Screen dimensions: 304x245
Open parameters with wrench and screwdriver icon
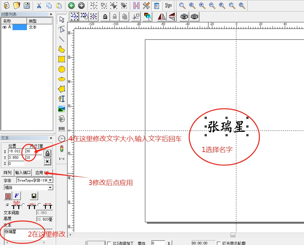click(x=146, y=6)
